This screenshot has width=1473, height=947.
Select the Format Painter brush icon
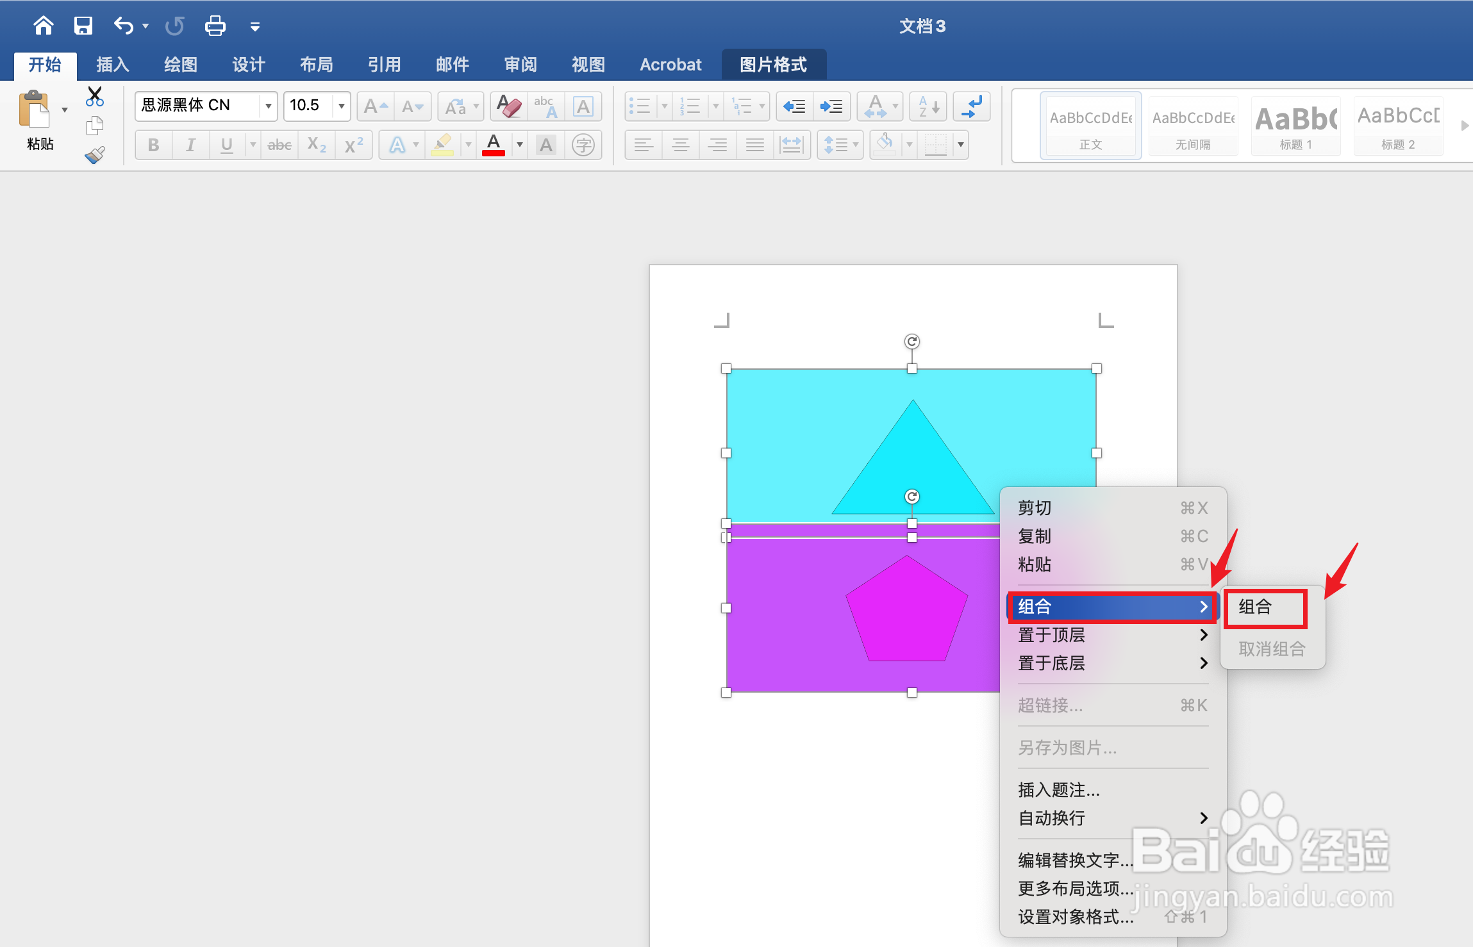[95, 154]
